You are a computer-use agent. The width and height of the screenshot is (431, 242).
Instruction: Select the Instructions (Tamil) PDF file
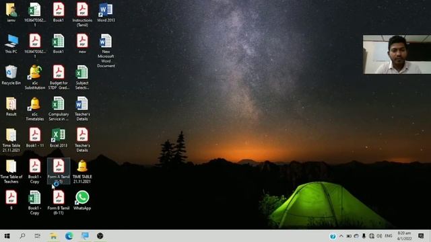click(x=82, y=15)
